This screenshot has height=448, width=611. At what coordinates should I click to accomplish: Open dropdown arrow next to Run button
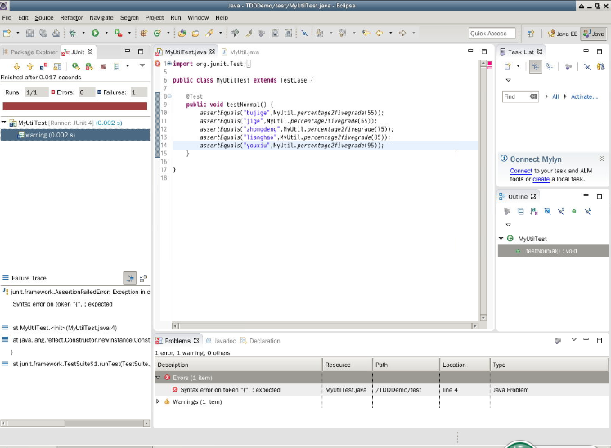pyautogui.click(x=106, y=34)
